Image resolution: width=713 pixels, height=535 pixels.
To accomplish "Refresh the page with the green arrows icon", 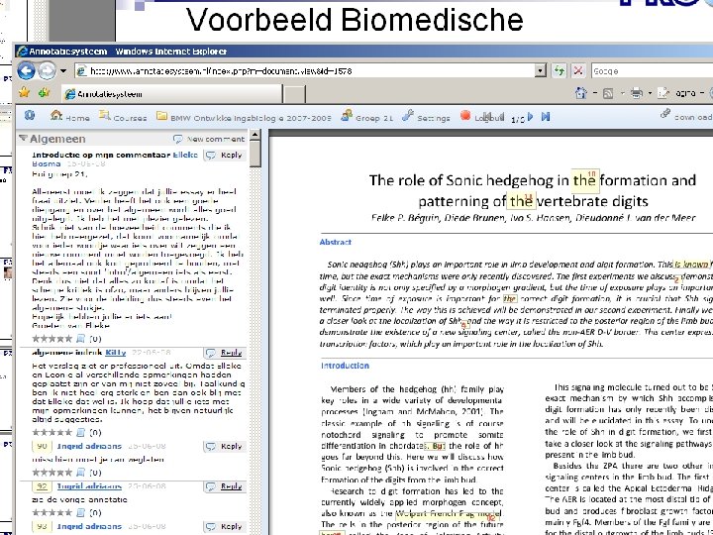I will click(560, 71).
